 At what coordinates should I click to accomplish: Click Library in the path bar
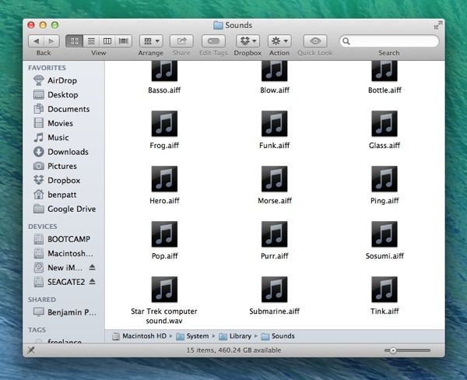coord(235,336)
